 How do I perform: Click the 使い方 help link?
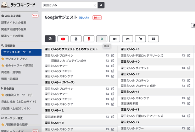[84, 18]
